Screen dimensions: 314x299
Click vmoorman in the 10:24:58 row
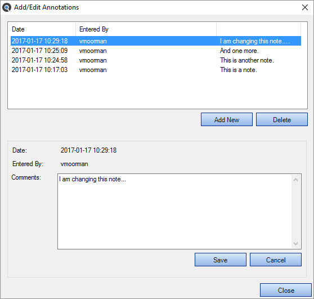point(93,60)
